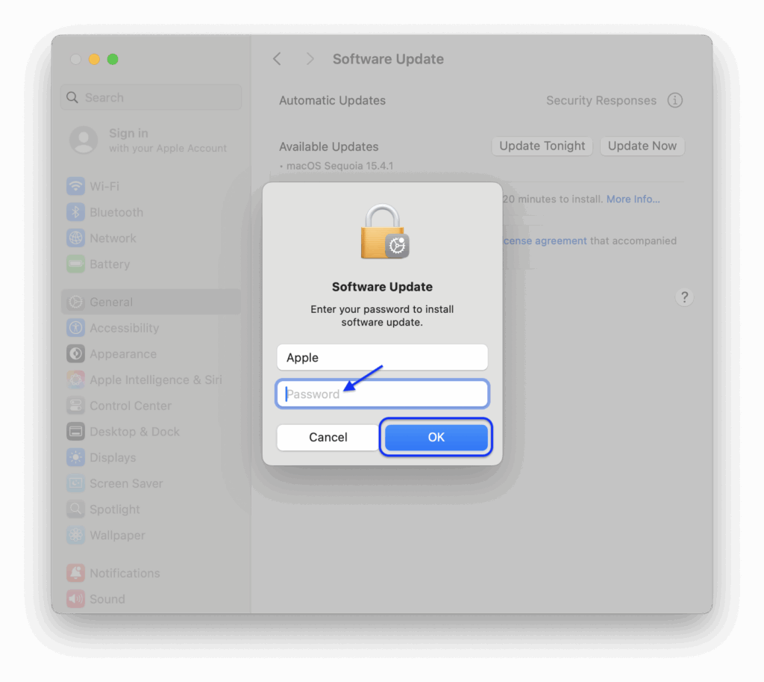
Task: Select Network label in sidebar
Action: 113,238
